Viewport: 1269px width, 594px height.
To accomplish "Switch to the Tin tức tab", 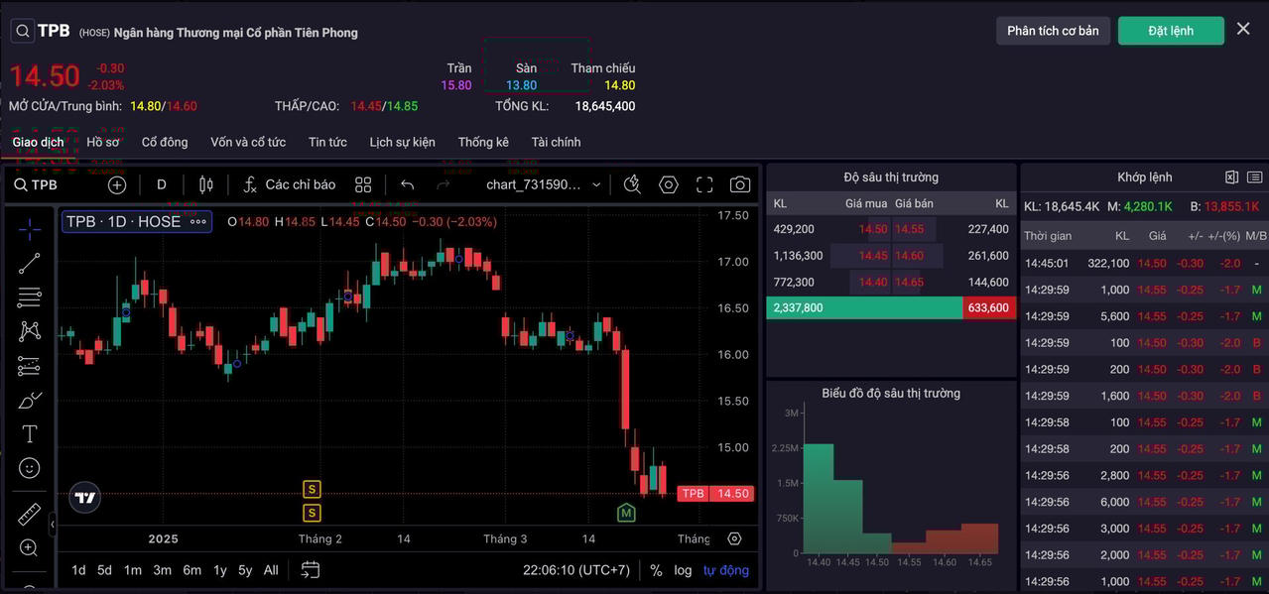I will click(x=327, y=142).
